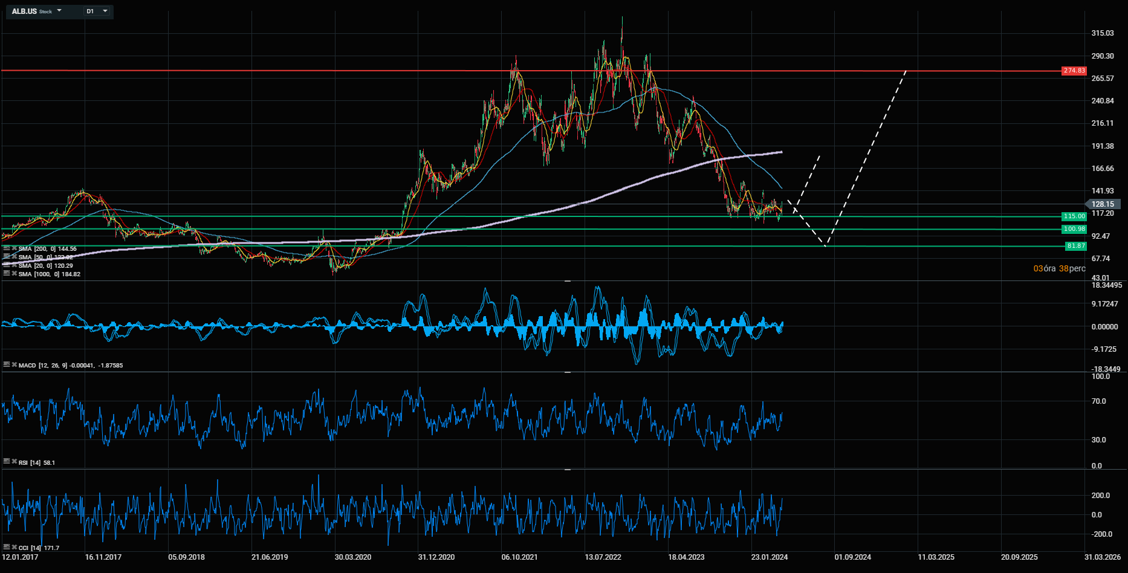Remove the SMA 20 indicator
Viewport: 1128px width, 573px height.
pos(14,265)
